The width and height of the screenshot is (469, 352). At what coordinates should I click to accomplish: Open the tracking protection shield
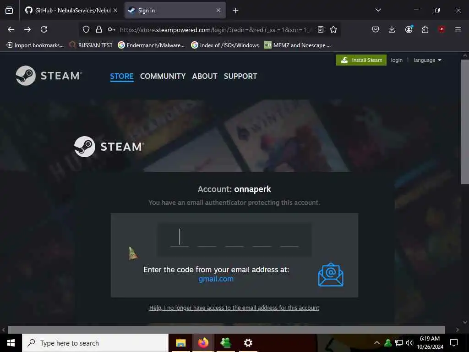pos(86,29)
